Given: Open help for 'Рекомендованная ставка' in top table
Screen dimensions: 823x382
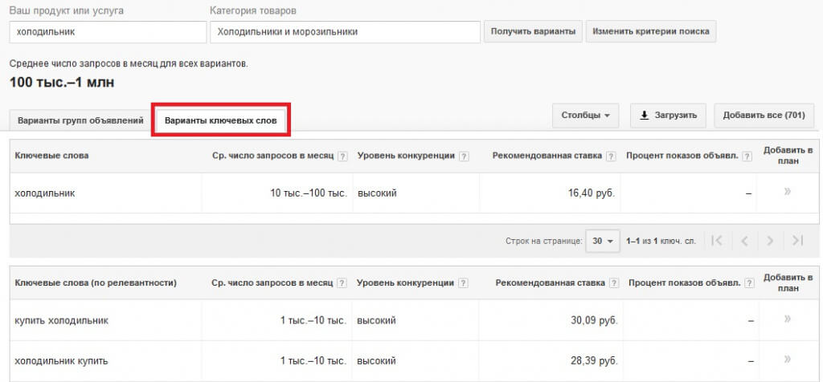Looking at the screenshot, I should [x=611, y=156].
